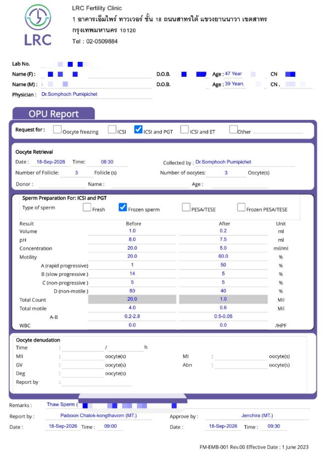This screenshot has width=324, height=455.
Task: Click the LRC clinic logo
Action: coord(38,25)
